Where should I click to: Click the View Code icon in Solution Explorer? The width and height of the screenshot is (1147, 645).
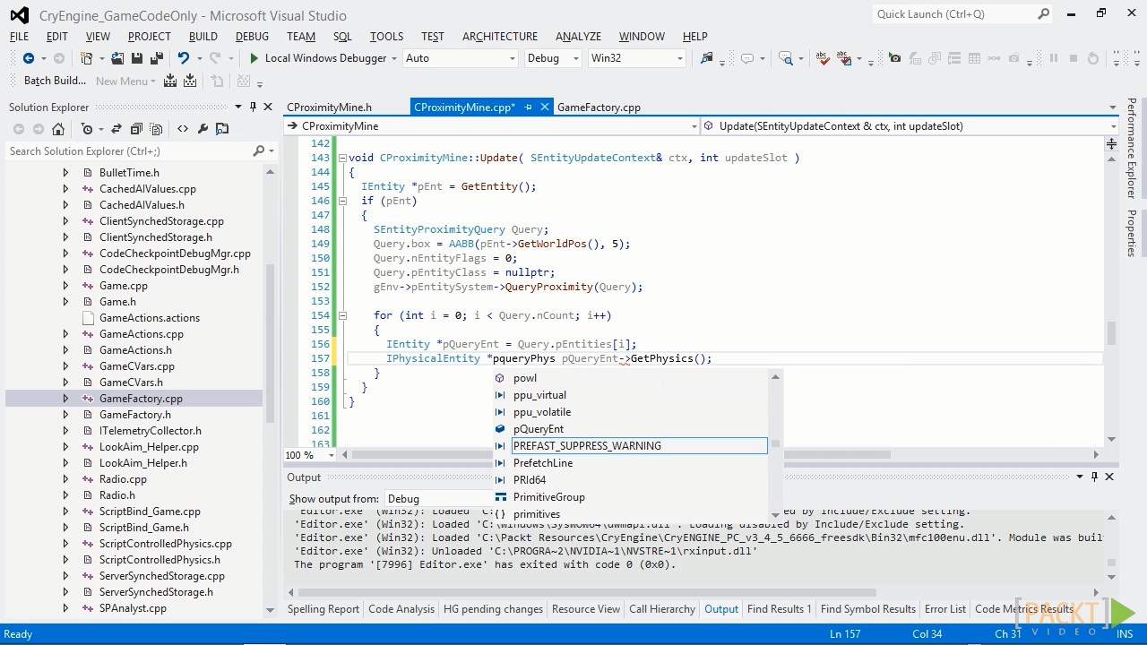[183, 129]
